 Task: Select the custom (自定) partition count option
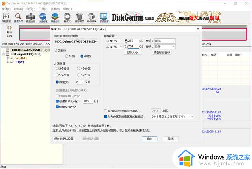pos(62,82)
